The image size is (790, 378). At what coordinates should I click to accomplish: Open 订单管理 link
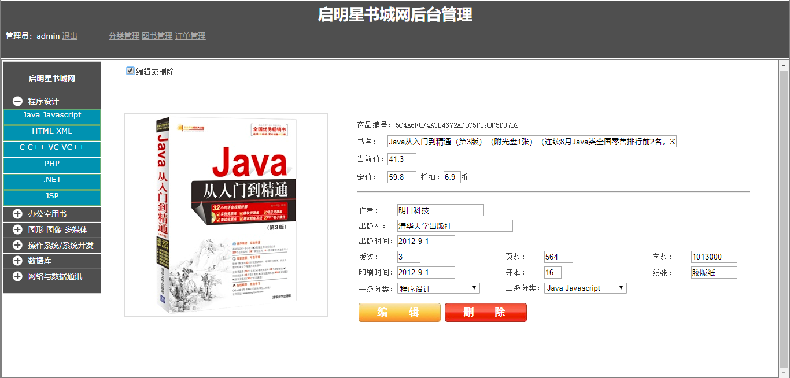point(190,36)
